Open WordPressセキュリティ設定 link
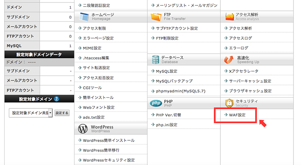The image size is (301, 165). (x=109, y=160)
